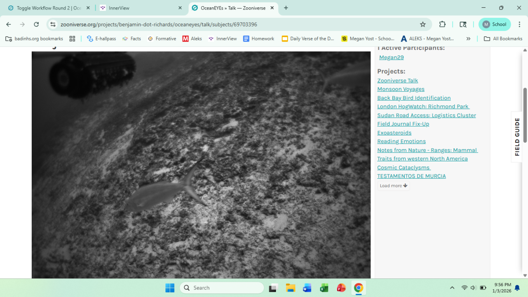Open the Megan Yost - Schoology bookmark
Image resolution: width=528 pixels, height=297 pixels.
click(368, 38)
